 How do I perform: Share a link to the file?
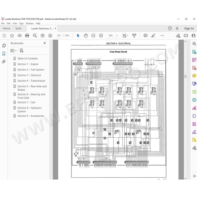[x=178, y=36]
